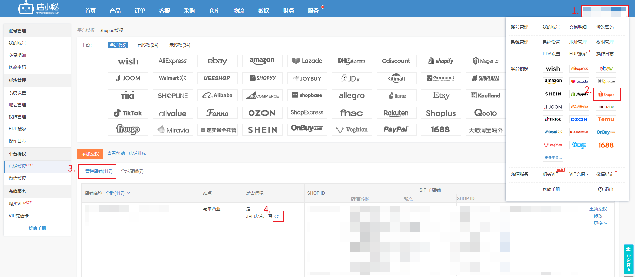Click 修改 in the shop row
Screen dimensions: 635x277
tap(598, 216)
